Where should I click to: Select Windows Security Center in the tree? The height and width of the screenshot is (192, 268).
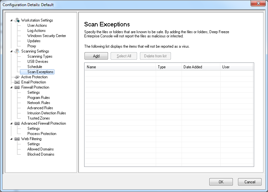(46, 36)
